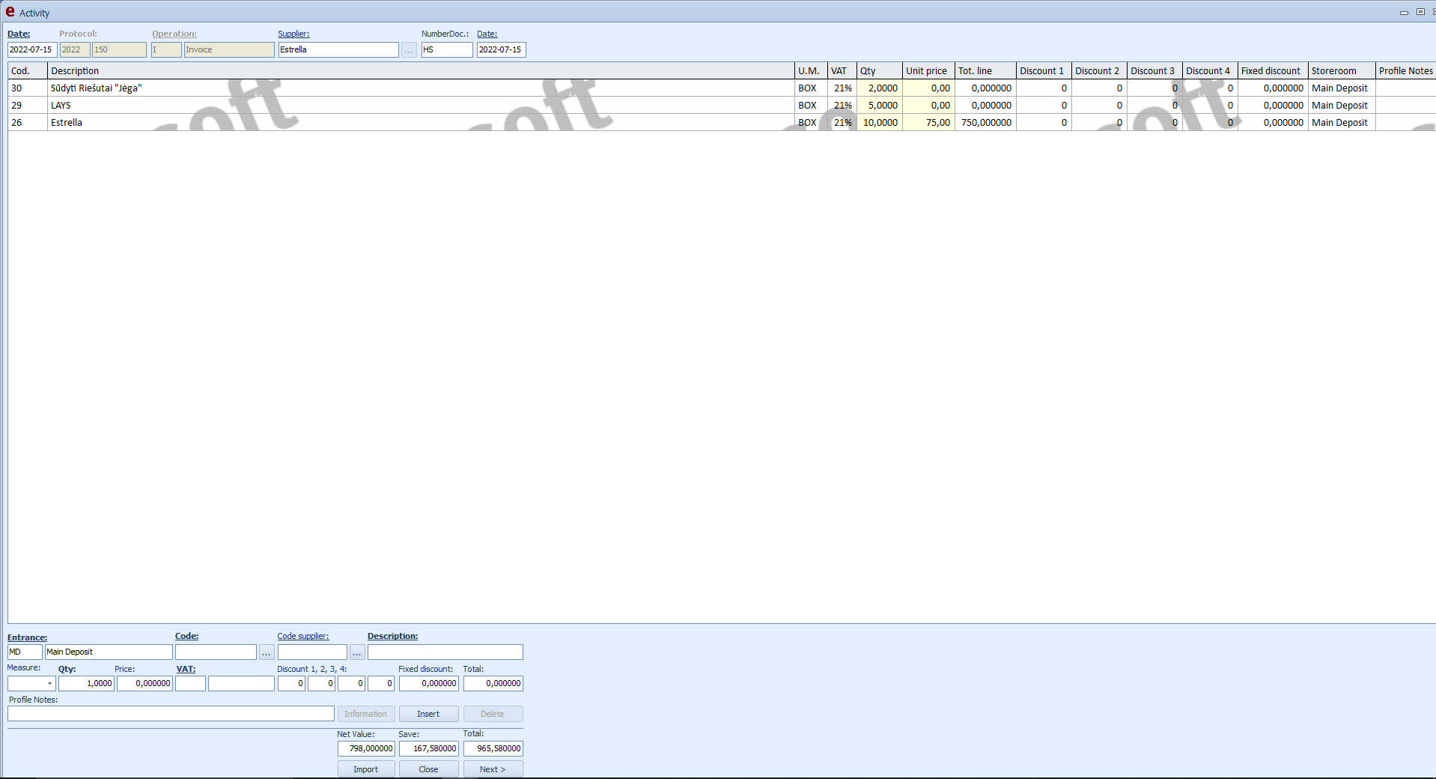Focus the first Discount entry field
The image size is (1436, 779).
[x=291, y=684]
